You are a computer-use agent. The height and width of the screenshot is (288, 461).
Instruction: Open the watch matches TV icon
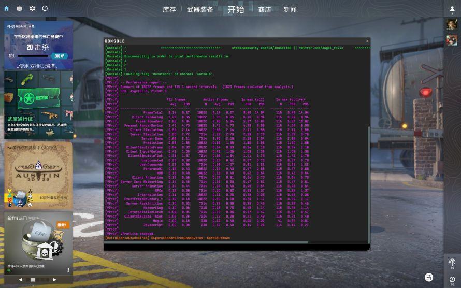click(19, 8)
